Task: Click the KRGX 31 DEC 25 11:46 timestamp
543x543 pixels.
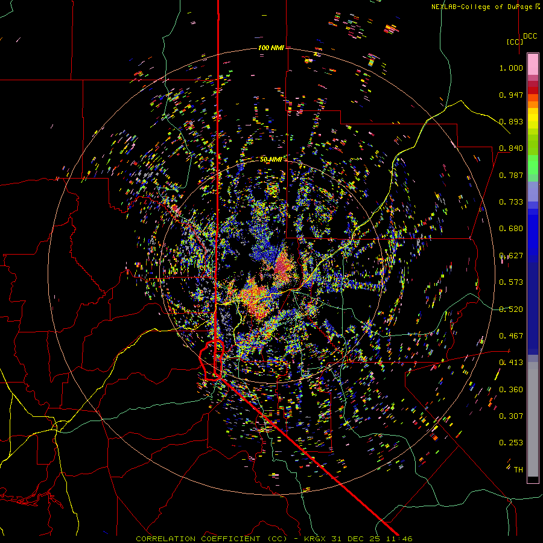Action: click(358, 539)
